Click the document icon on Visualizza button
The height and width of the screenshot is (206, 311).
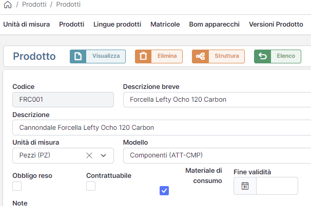78,56
